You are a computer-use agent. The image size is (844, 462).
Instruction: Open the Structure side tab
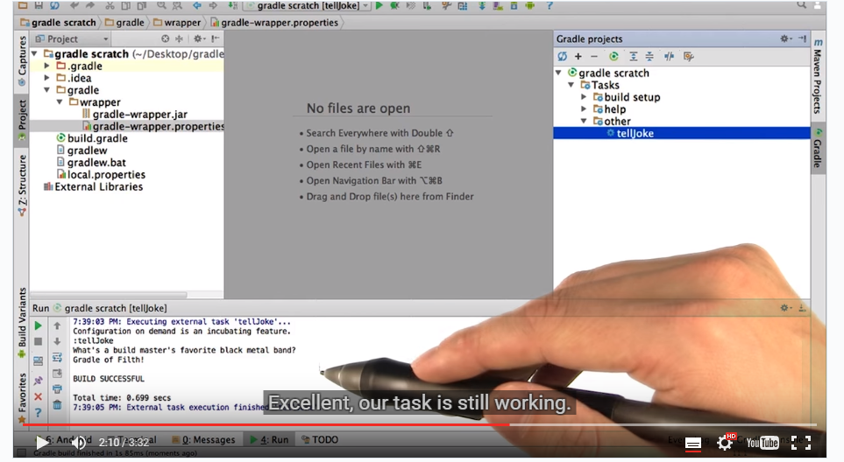(22, 185)
